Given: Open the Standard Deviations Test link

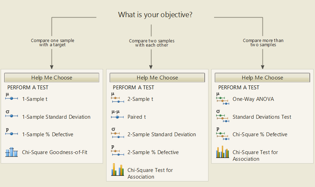Looking at the screenshot, I should coord(262,117).
